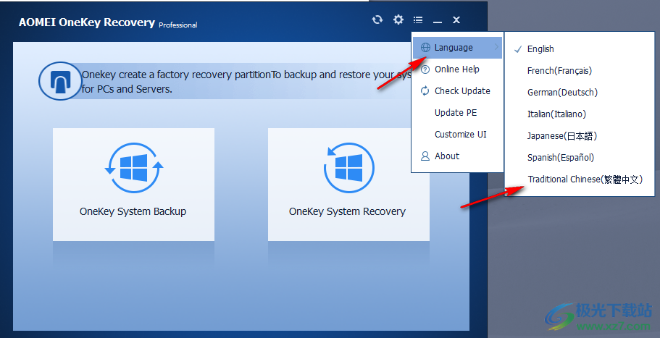Click the AOMEI OneKey Recovery title text
The height and width of the screenshot is (338, 660).
[x=87, y=22]
